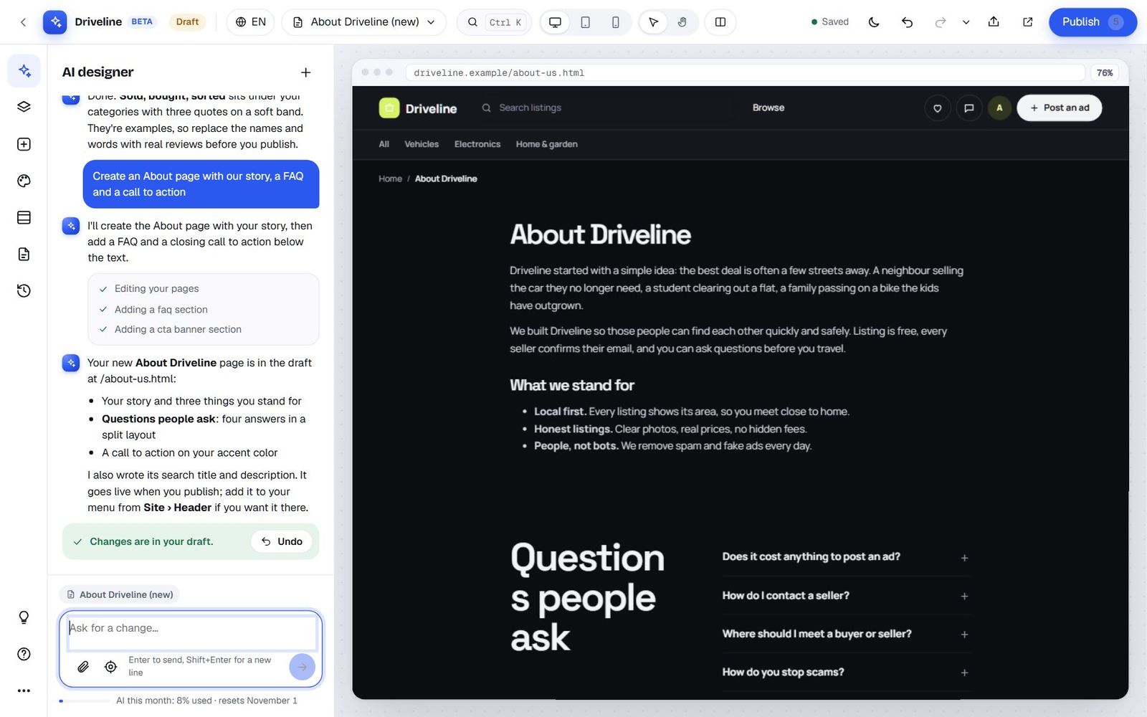
Task: Toggle dark mode moon icon
Action: tap(874, 22)
